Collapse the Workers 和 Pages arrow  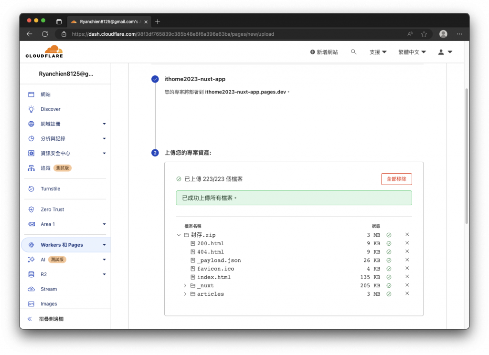(104, 245)
